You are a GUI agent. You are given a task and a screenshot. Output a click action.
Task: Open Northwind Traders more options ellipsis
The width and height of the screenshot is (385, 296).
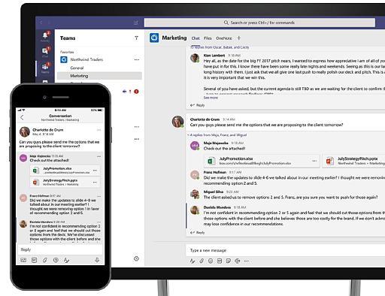[137, 59]
